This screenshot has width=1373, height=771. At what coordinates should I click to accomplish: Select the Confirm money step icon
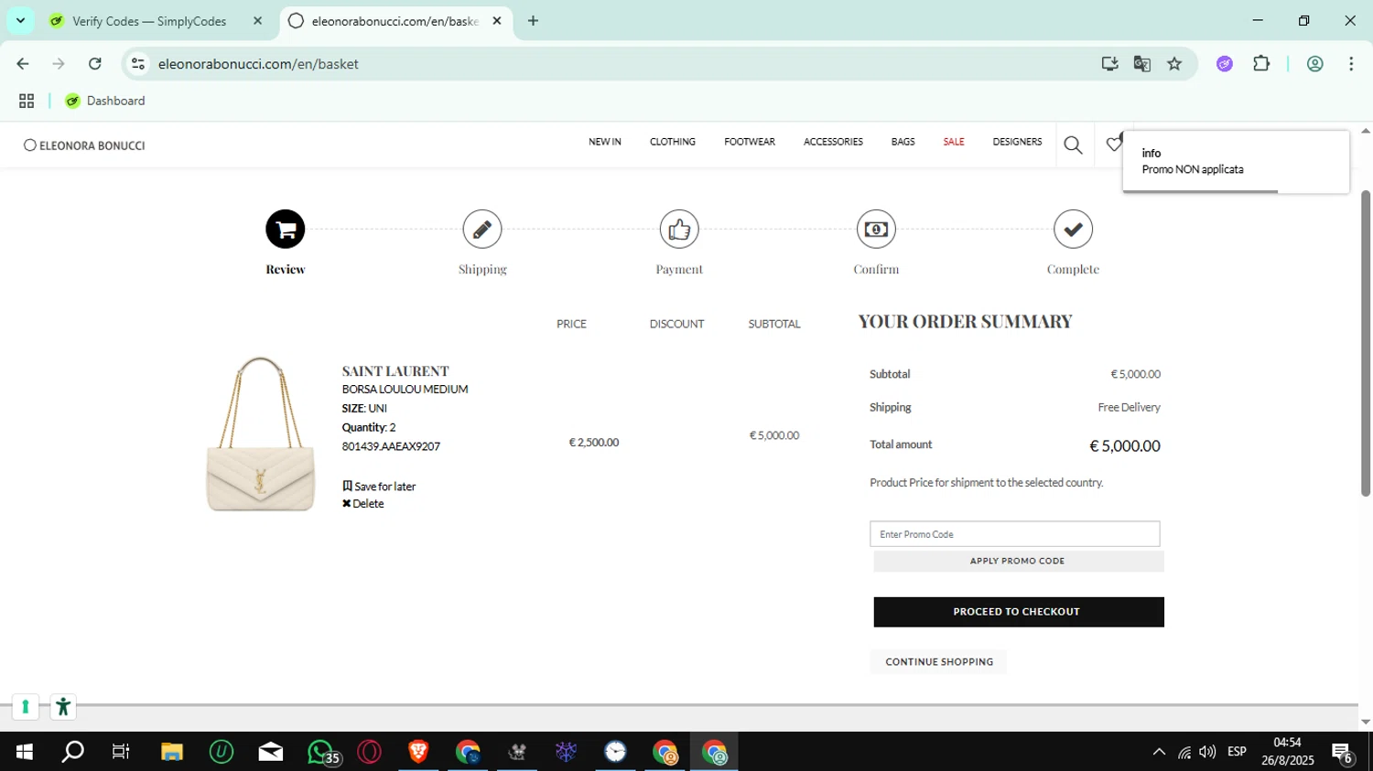coord(876,229)
